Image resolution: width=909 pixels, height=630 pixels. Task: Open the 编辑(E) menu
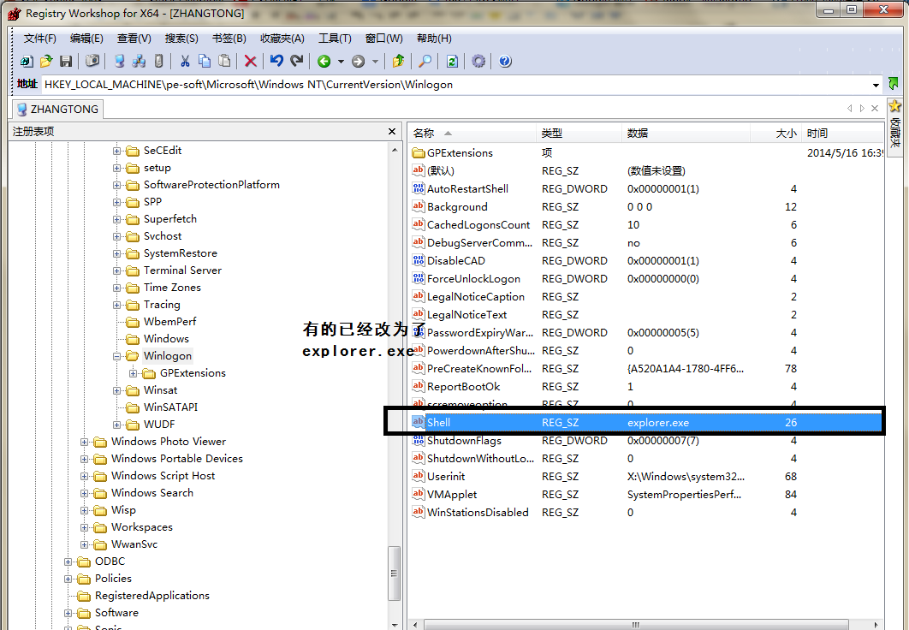86,39
